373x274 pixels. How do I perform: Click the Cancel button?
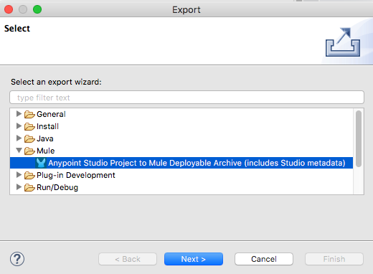coord(264,259)
